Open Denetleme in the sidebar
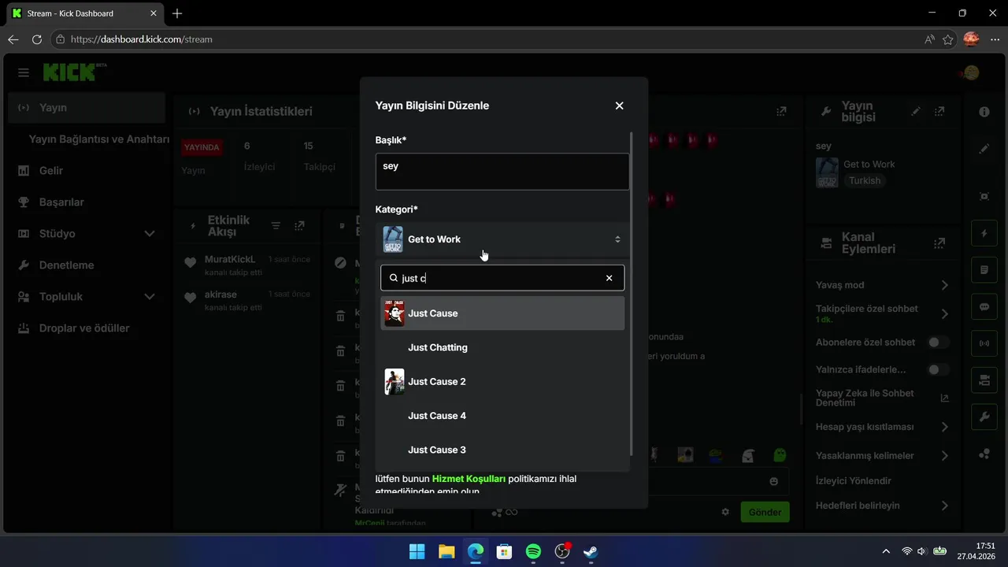This screenshot has height=567, width=1008. 87,265
